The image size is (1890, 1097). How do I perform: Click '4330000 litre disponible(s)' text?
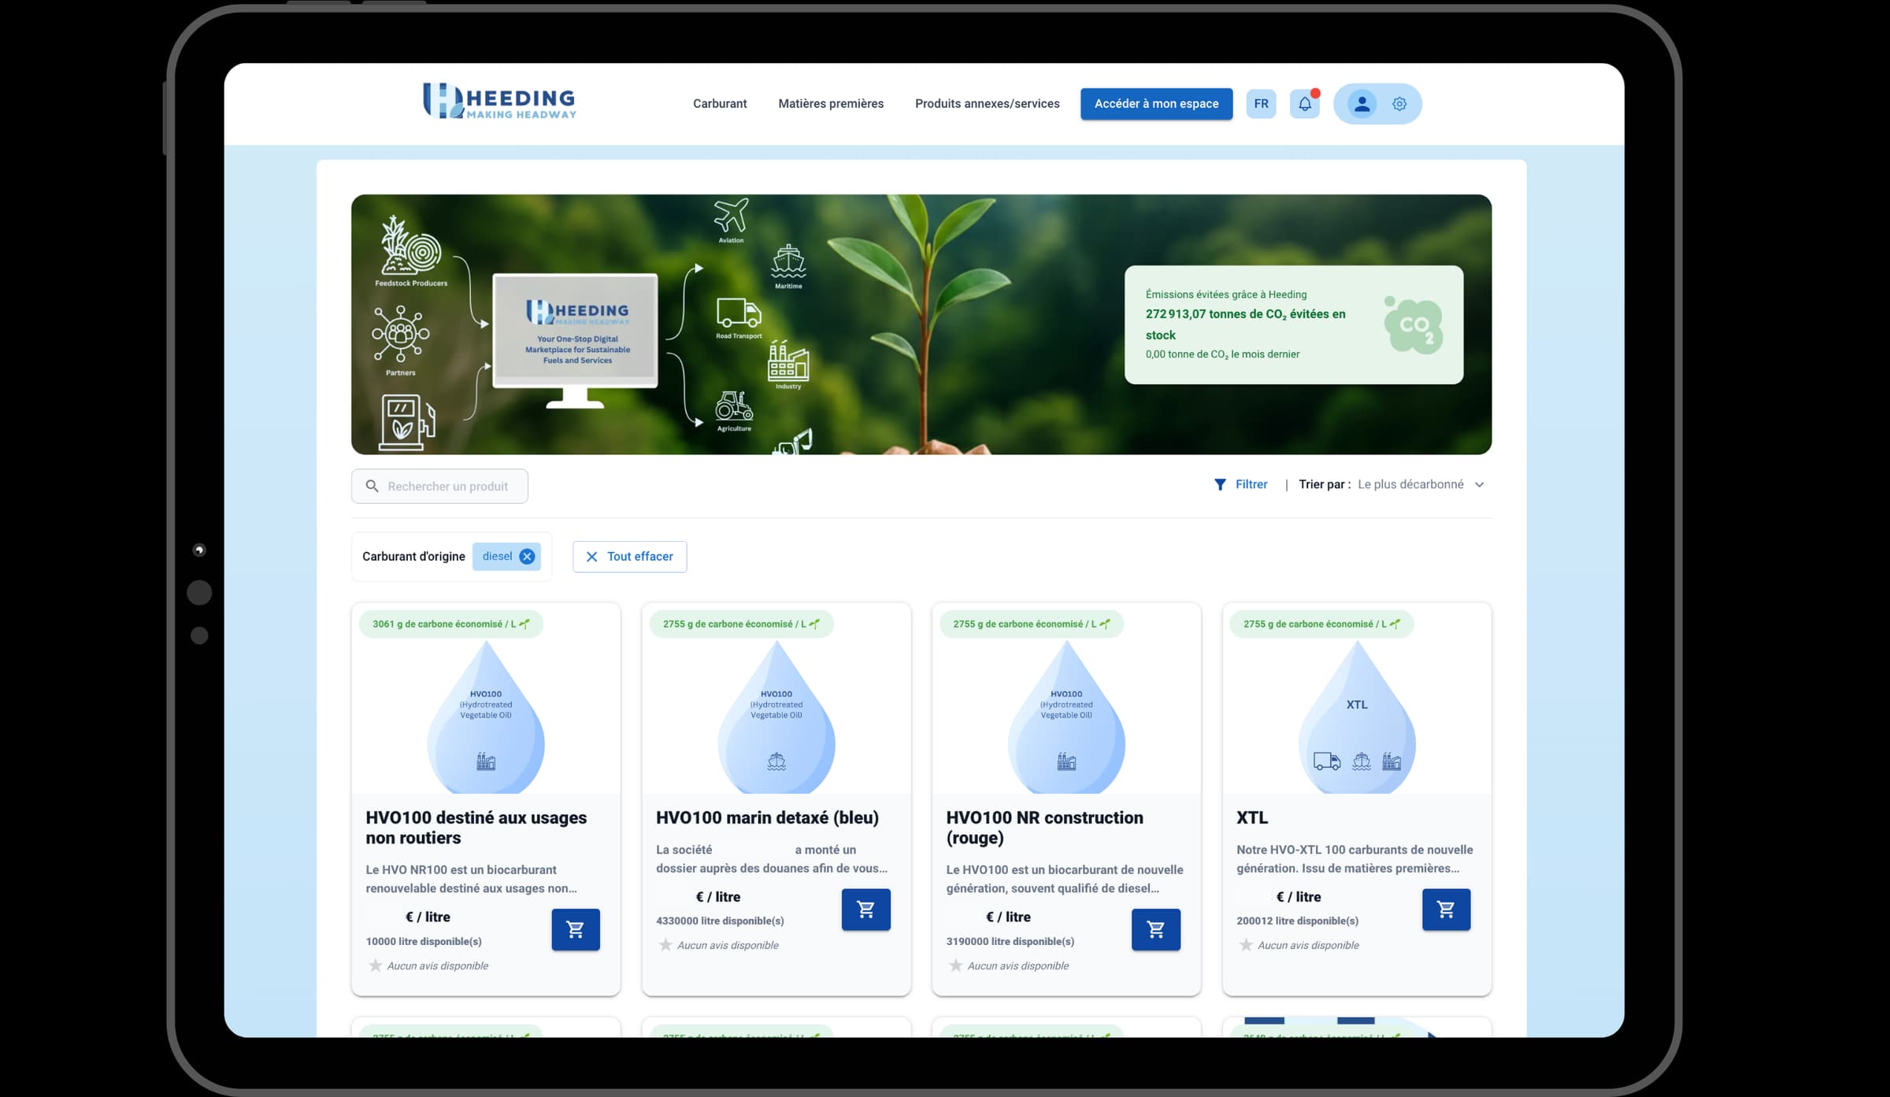pos(720,921)
